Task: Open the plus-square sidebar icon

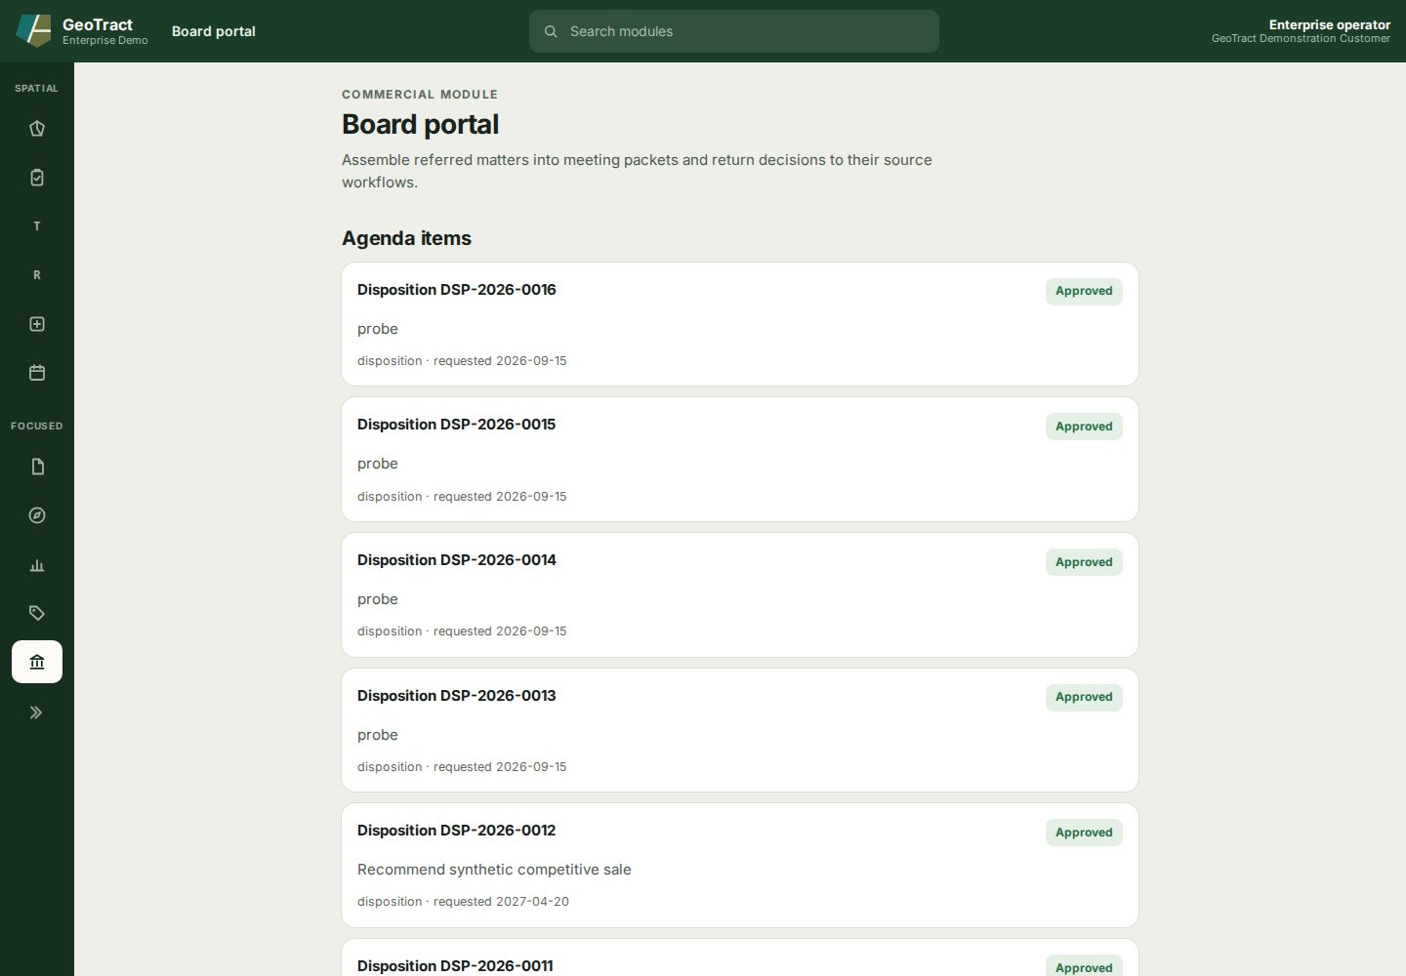Action: click(37, 324)
